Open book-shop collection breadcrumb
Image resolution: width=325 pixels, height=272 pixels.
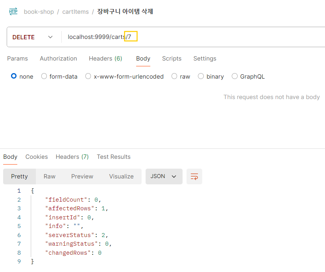point(39,12)
